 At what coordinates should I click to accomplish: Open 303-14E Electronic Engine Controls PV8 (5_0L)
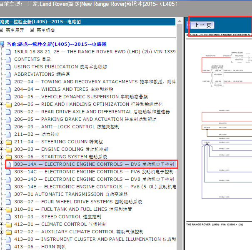95,187
